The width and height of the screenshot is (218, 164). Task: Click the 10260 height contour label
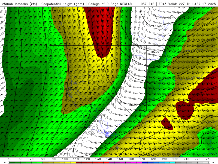point(163,66)
